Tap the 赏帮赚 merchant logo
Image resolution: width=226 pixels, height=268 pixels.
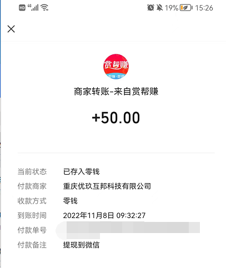(116, 67)
